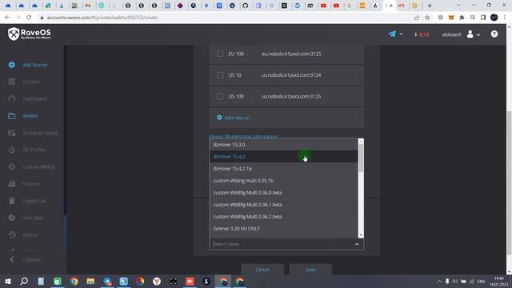Screen dimensions: 512x288
Task: Click the OC Profiles speedometer icon
Action: click(x=12, y=150)
